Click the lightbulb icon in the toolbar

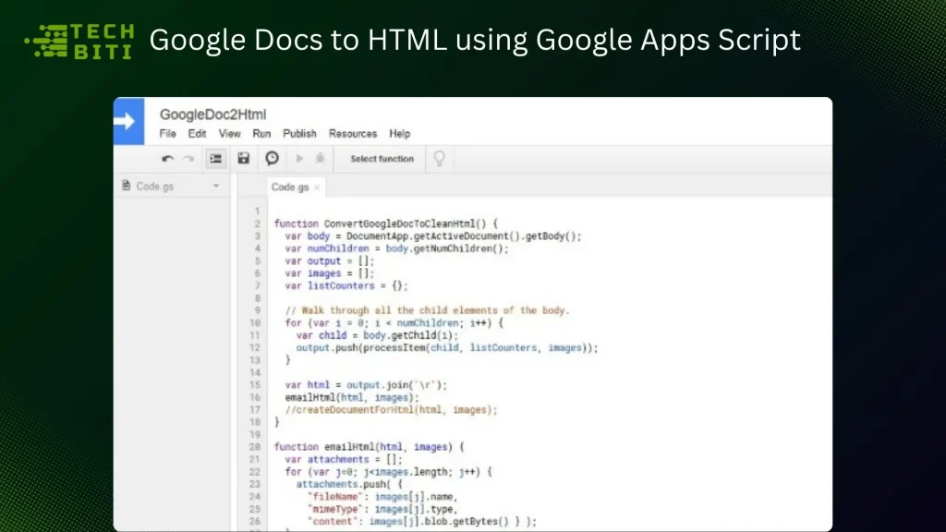point(440,159)
